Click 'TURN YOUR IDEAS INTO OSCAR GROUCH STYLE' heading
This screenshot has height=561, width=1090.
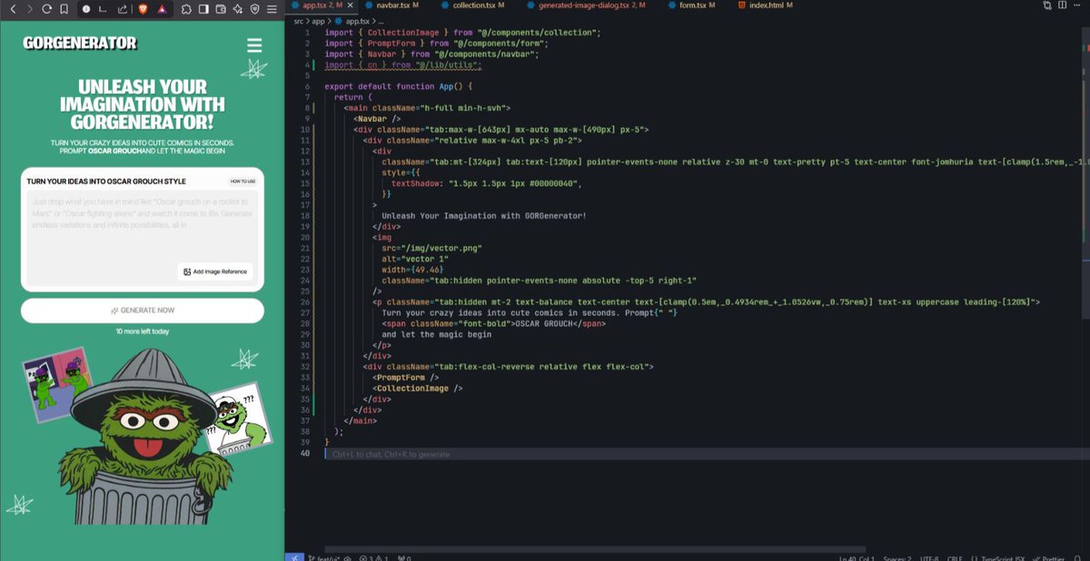click(x=106, y=181)
